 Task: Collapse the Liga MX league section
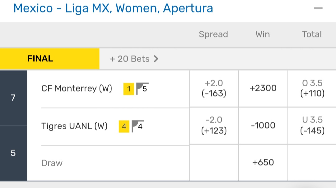coord(318,8)
